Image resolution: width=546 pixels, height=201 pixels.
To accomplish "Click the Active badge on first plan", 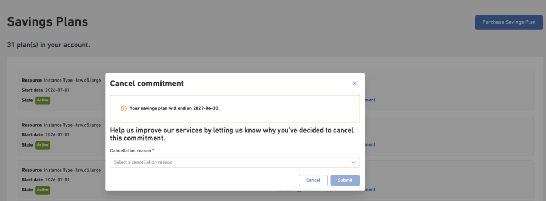I will tap(43, 100).
